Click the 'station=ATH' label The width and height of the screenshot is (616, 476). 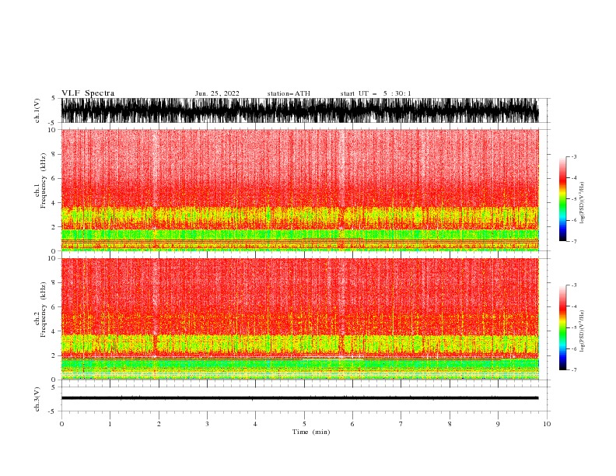tap(289, 93)
